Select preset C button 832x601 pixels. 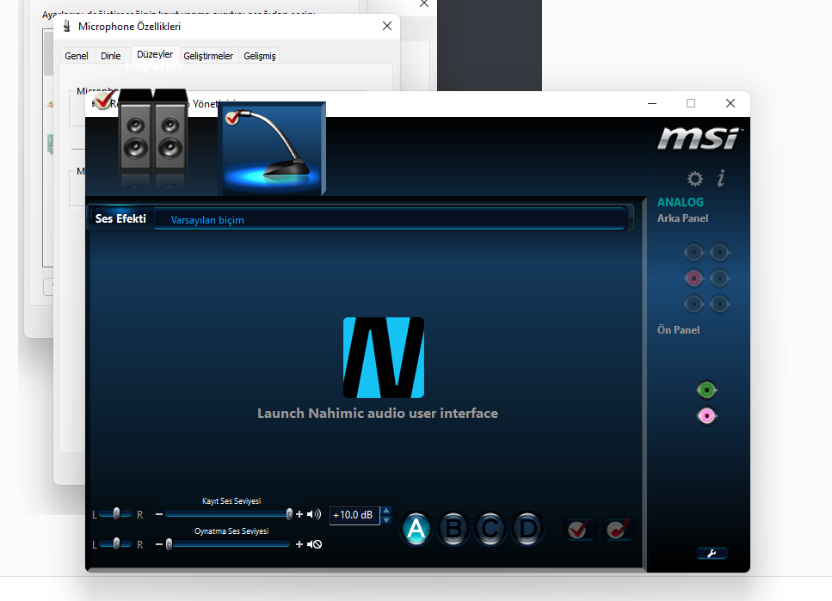tap(490, 529)
